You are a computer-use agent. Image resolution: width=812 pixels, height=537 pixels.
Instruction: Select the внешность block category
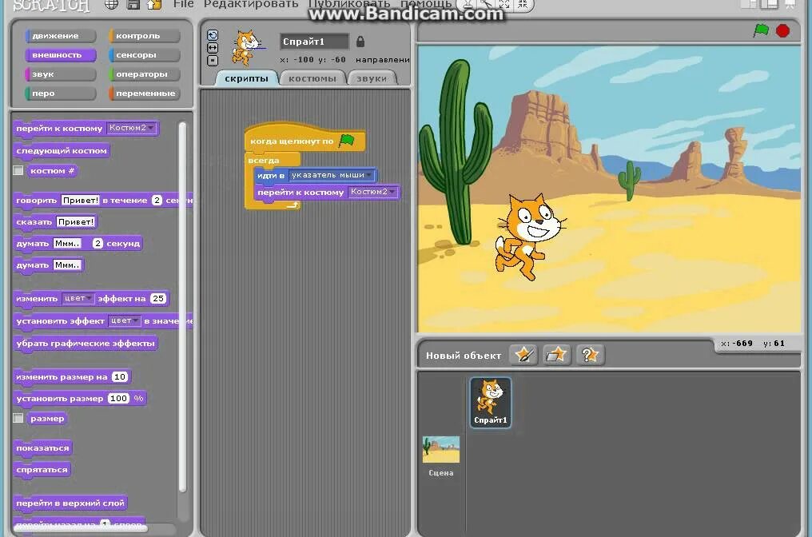[61, 55]
